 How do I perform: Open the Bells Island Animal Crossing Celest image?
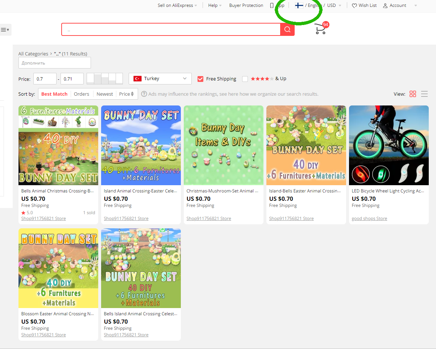pos(141,268)
